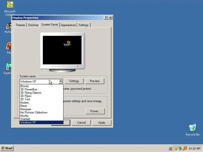Screen dimensions: 203x152
Task: Select the Screen Saver tab
Action: (x=49, y=25)
